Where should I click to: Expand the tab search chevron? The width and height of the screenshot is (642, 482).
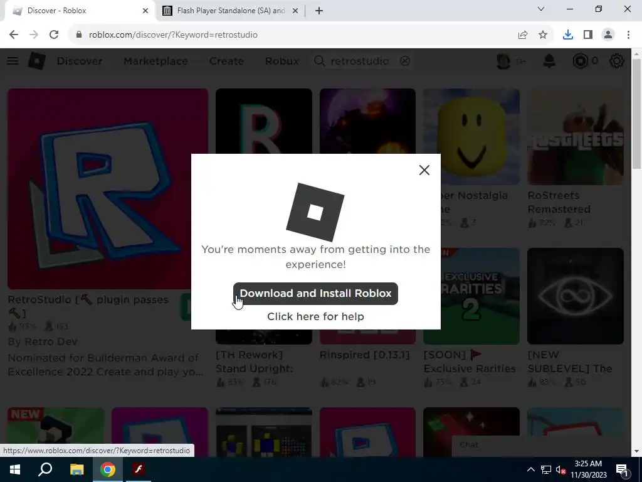click(x=541, y=9)
